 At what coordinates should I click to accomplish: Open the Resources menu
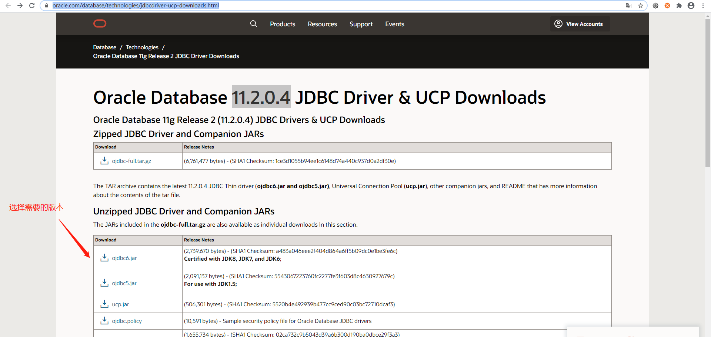323,24
